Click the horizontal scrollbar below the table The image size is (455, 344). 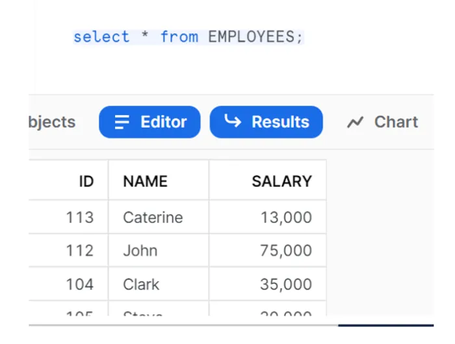click(385, 325)
